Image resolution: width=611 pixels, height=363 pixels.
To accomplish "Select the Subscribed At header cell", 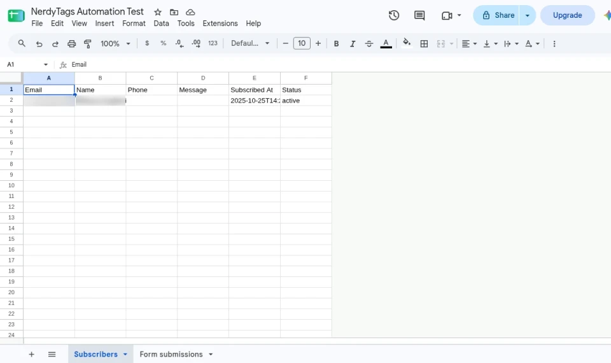I will pyautogui.click(x=255, y=90).
